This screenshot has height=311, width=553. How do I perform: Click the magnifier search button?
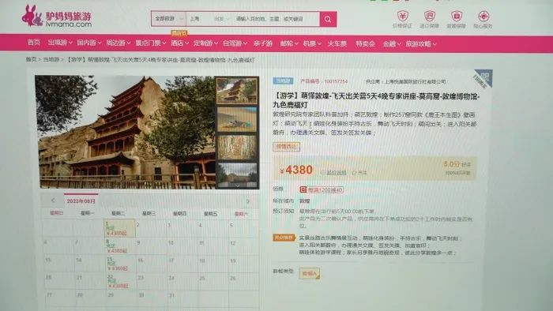click(x=328, y=19)
